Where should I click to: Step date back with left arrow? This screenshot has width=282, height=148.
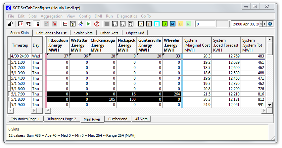pyautogui.click(x=261, y=24)
